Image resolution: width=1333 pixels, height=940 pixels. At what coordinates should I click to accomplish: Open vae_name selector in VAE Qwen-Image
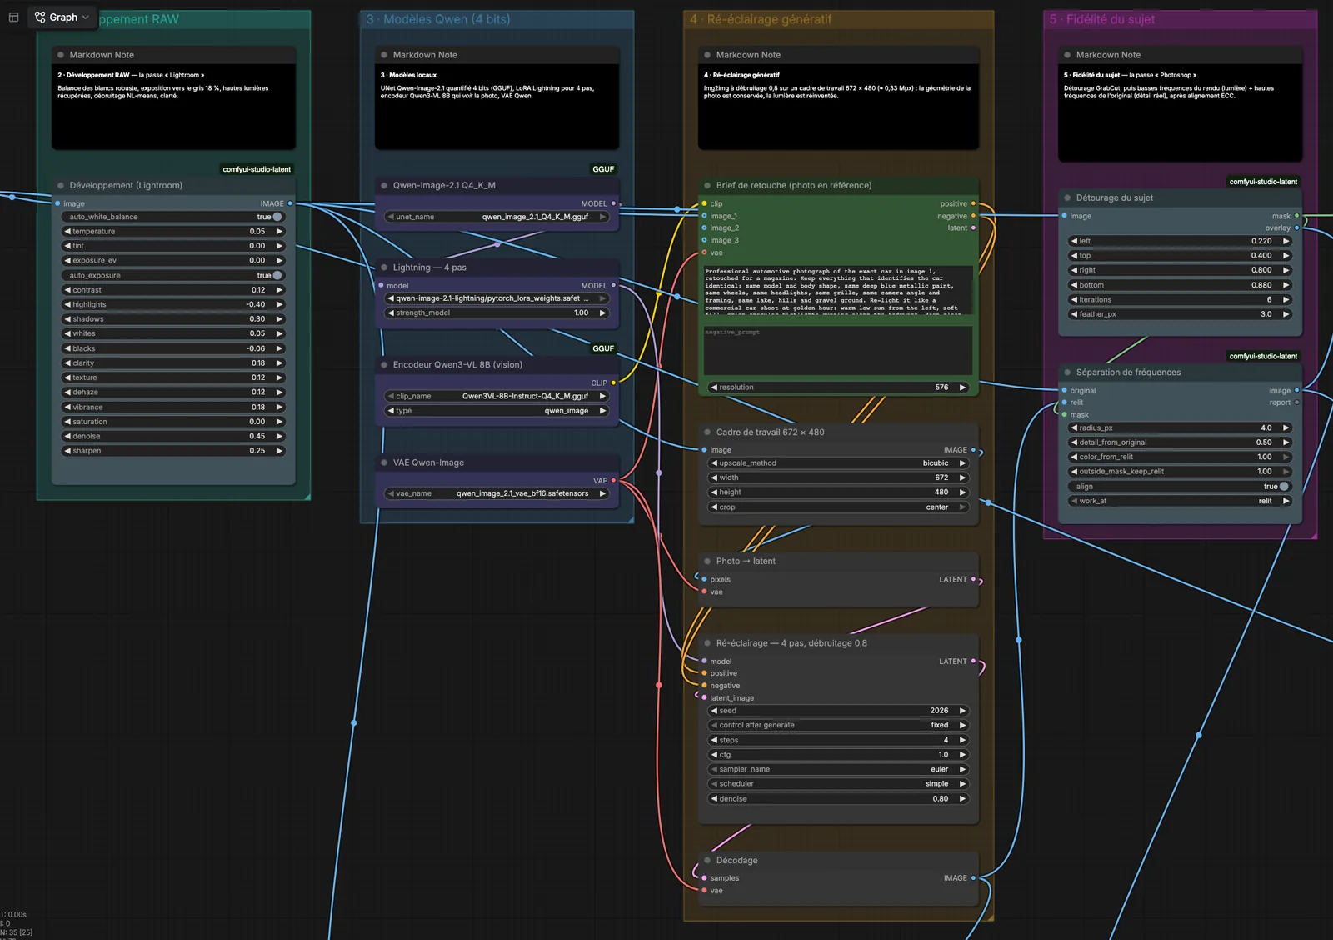point(497,493)
